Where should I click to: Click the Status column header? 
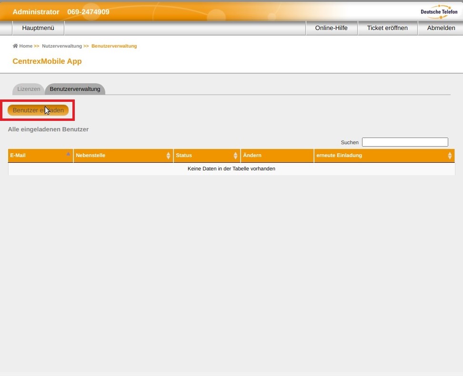(207, 156)
